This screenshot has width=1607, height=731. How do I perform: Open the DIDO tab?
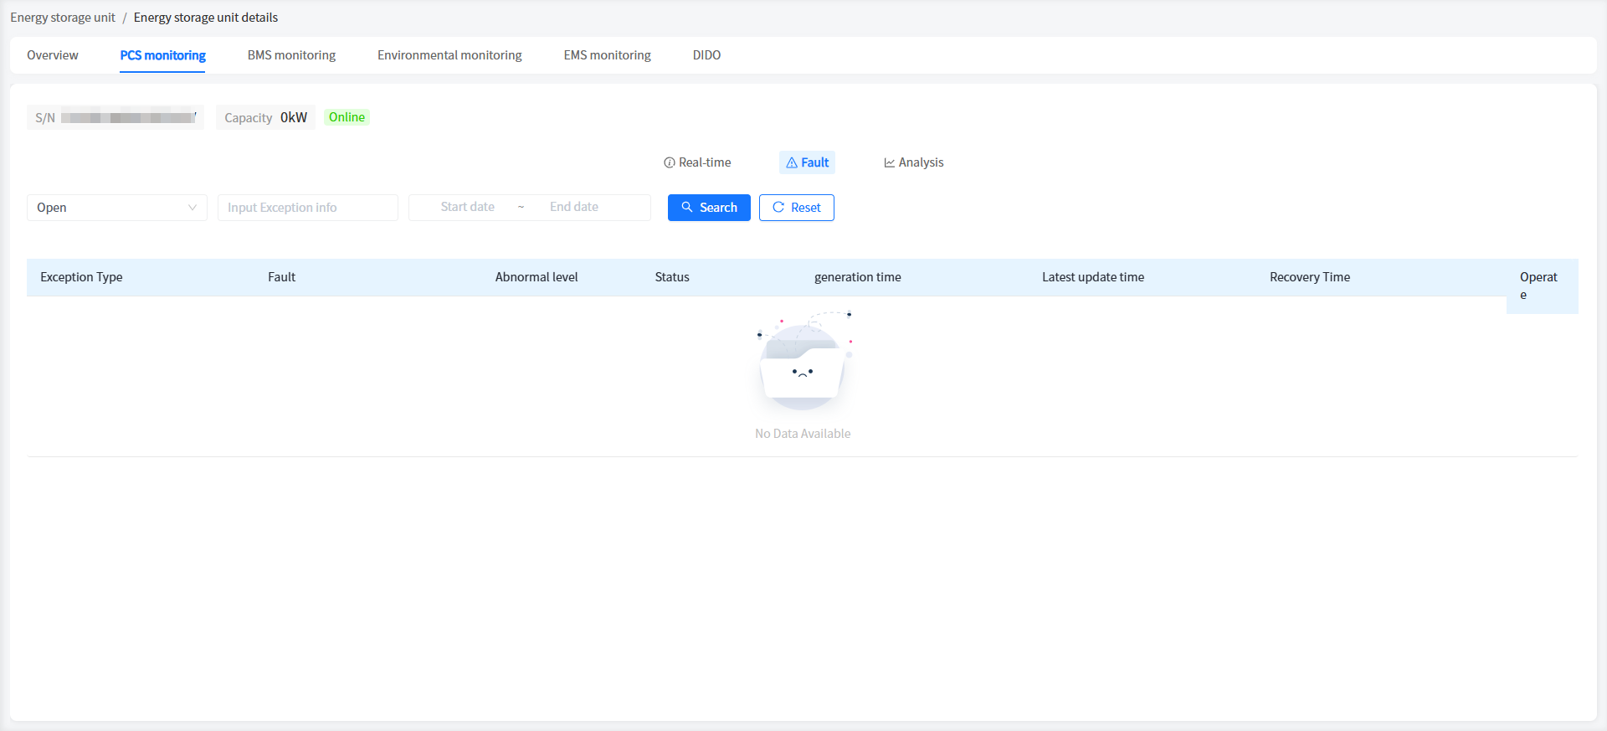706,55
